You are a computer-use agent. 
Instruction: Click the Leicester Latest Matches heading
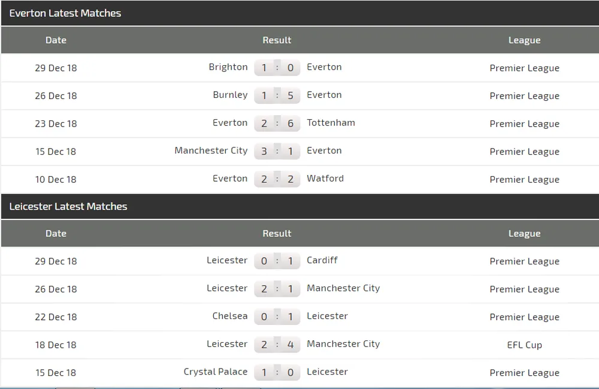[x=68, y=207]
